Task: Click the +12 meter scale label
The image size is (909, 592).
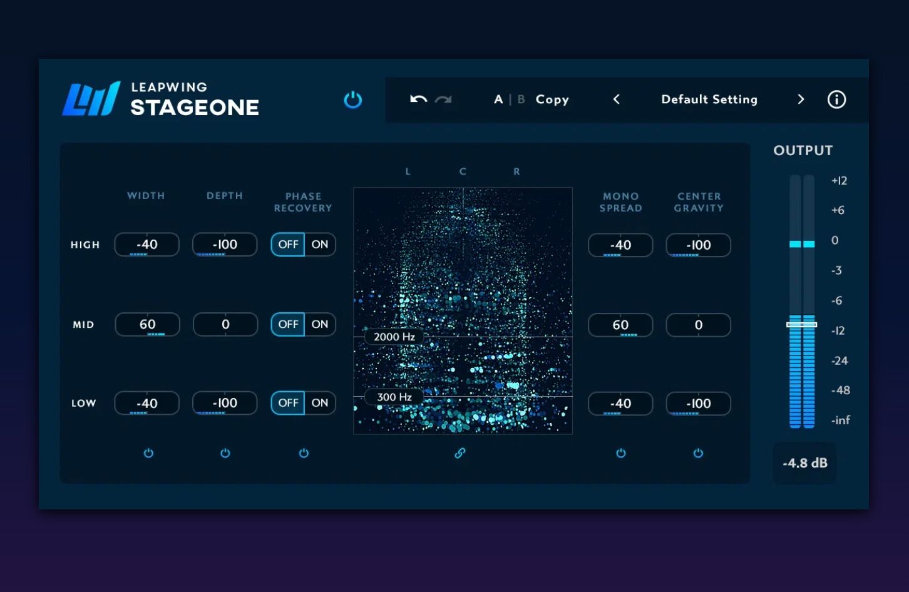Action: point(839,181)
